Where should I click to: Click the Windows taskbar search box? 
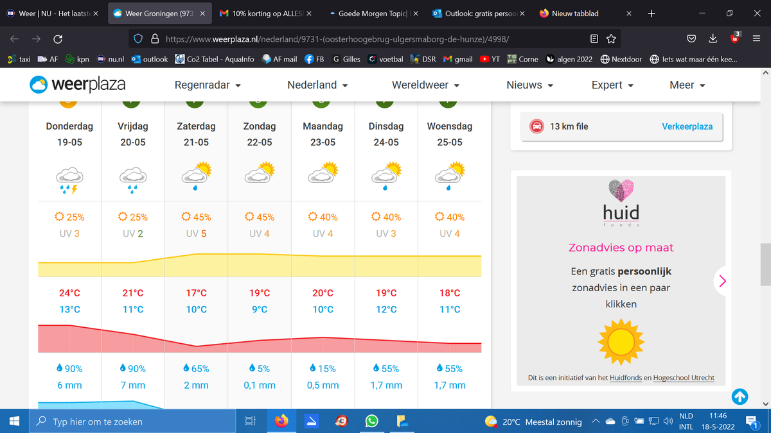coord(135,421)
